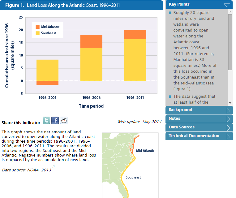This screenshot has width=236, height=198.
Task: Click Southeast yellow legend swatch
Action: (x=38, y=33)
